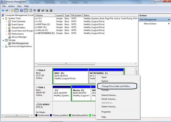Viewport: 171px width, 122px height.
Task: Expand the Performance node
Action: (x=6, y=34)
